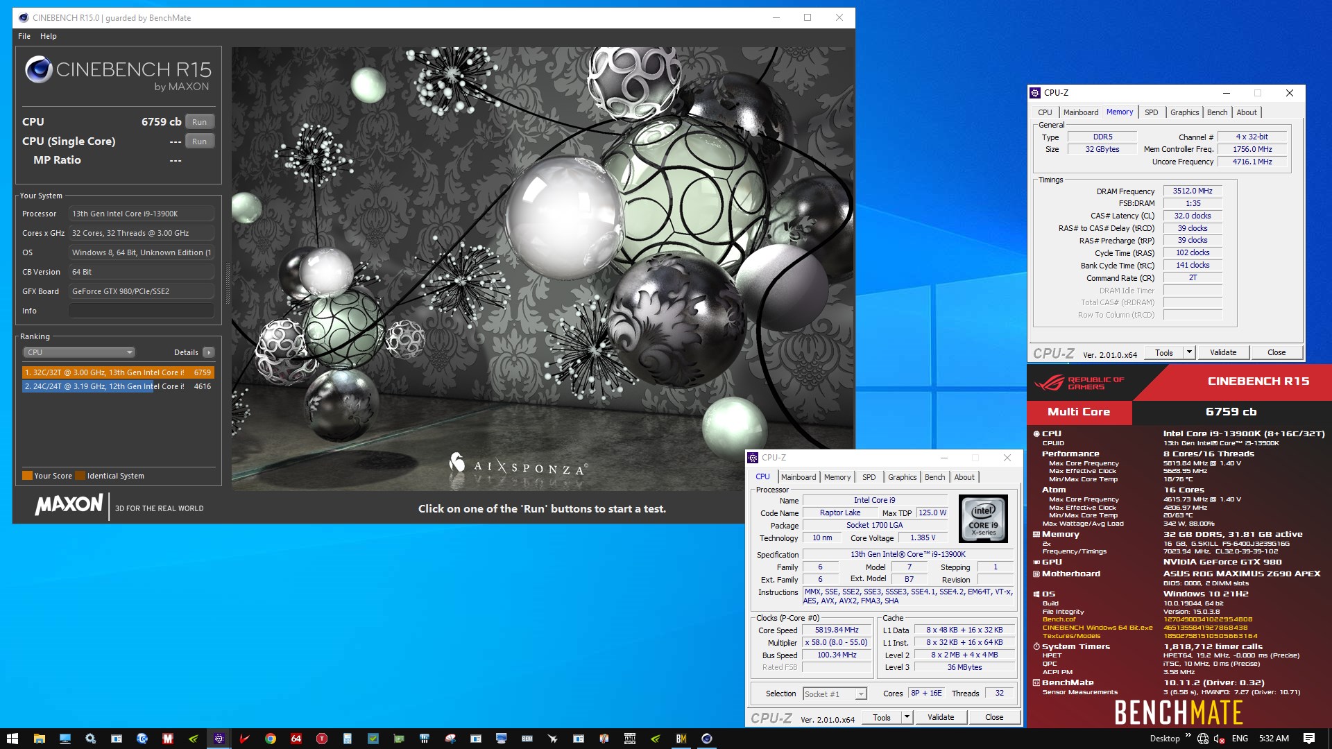The image size is (1332, 749).
Task: Click Close button in CPU-Z Memory window
Action: 1276,352
